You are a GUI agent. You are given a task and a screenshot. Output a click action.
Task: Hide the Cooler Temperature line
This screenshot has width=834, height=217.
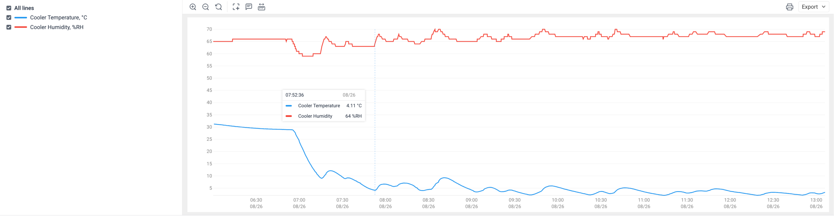[9, 18]
